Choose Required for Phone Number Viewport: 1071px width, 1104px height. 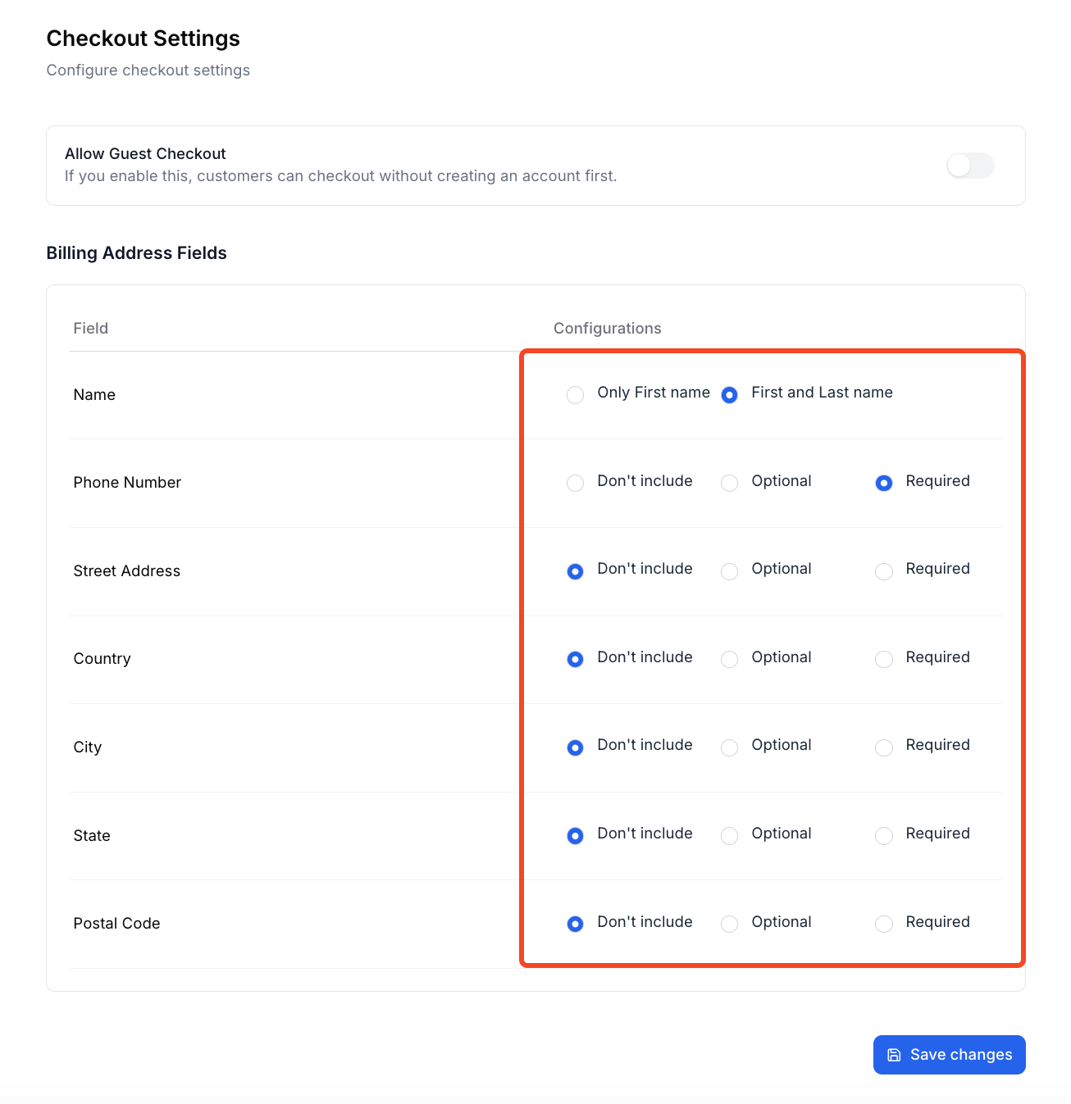(x=883, y=483)
